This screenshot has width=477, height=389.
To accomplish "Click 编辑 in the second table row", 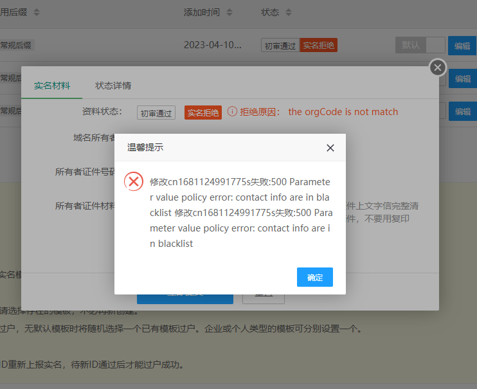I will coord(462,78).
